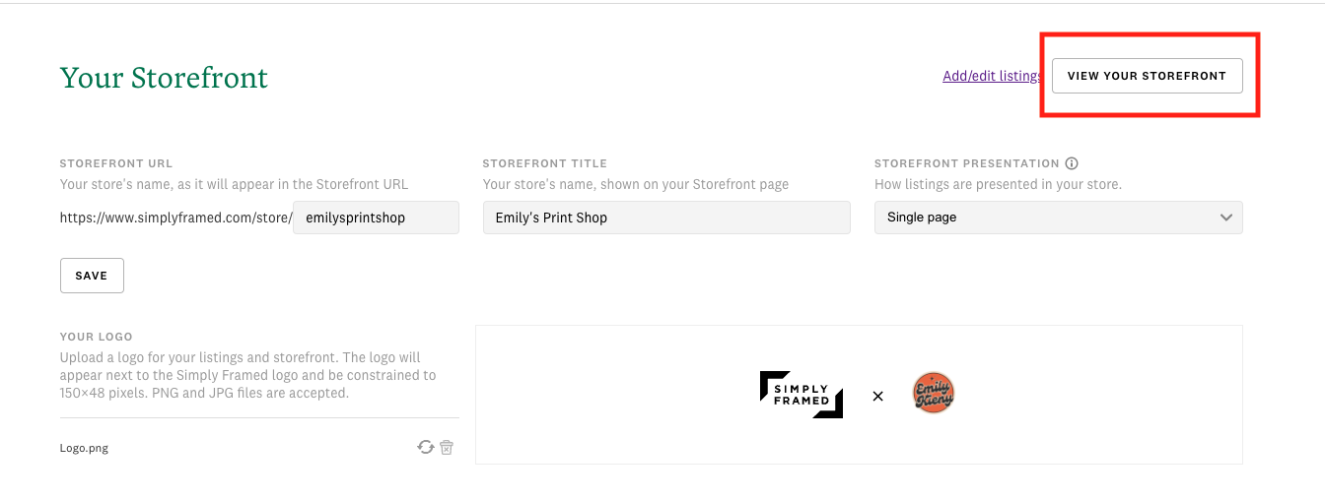Replace the logo using the refresh arrows icon
Screen dimensions: 1325x500
coord(426,447)
